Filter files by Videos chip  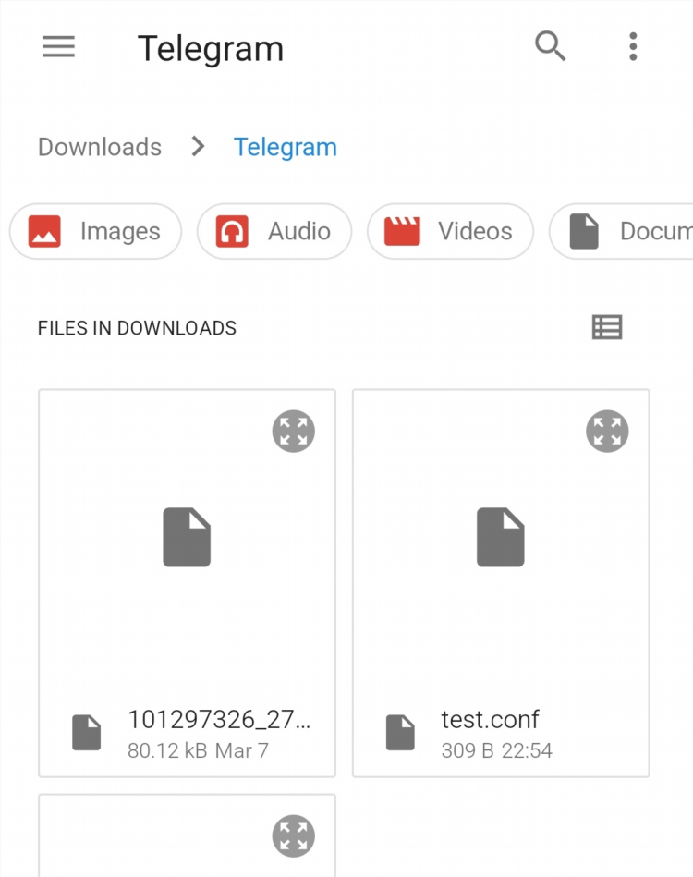click(x=450, y=231)
